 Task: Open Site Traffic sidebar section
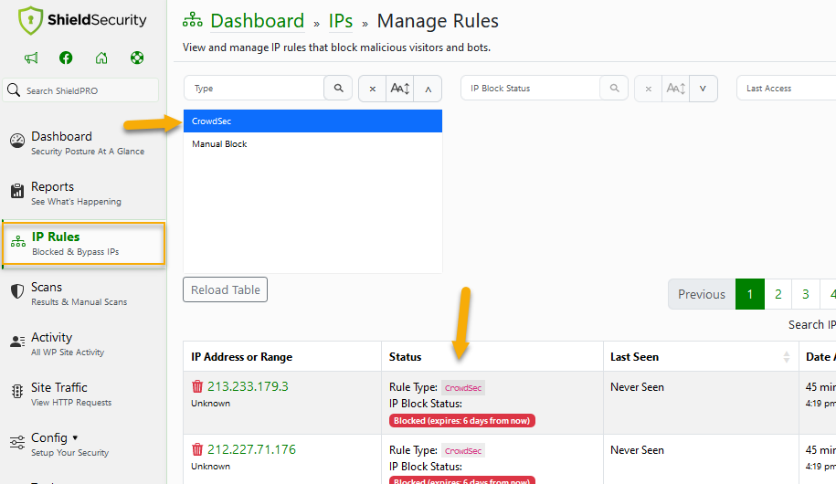coord(83,394)
